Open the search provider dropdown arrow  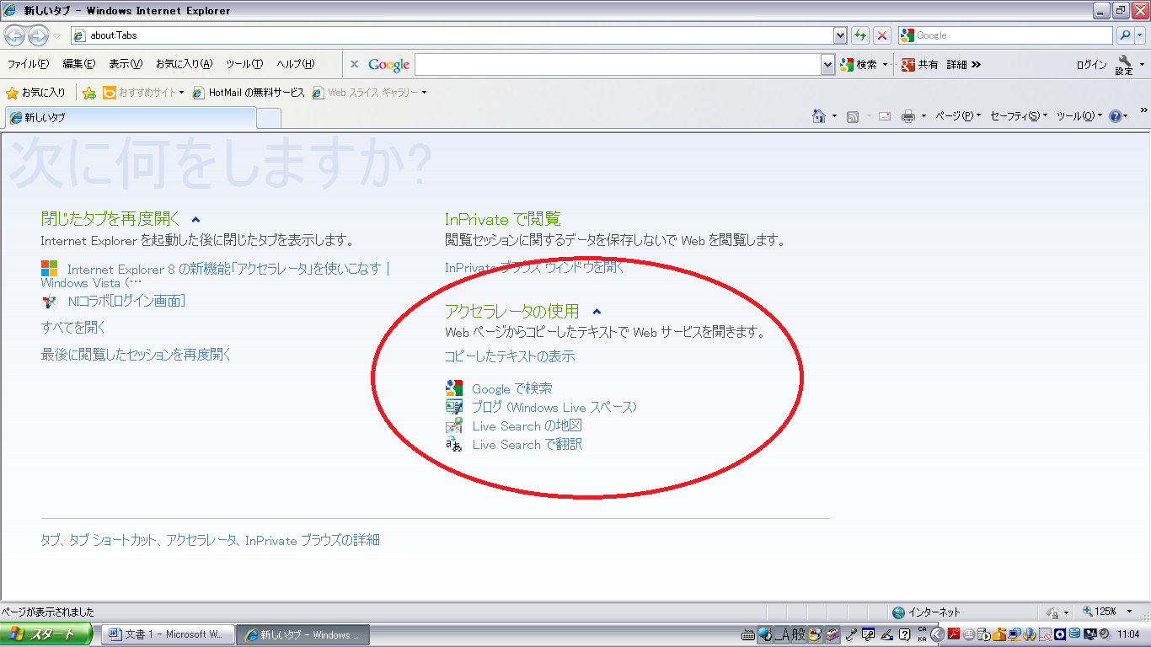[x=1141, y=35]
